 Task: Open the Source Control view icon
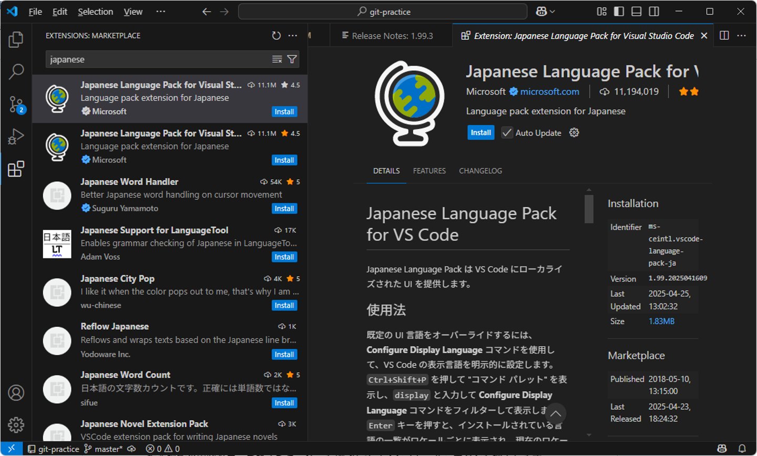click(x=16, y=104)
